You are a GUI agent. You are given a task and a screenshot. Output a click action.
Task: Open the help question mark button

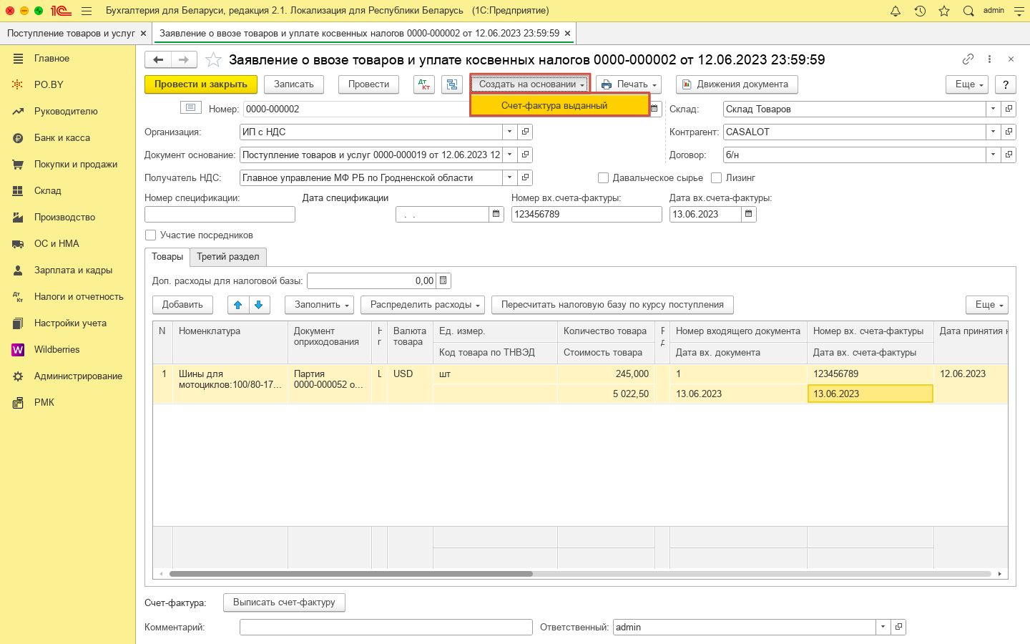[x=1006, y=84]
